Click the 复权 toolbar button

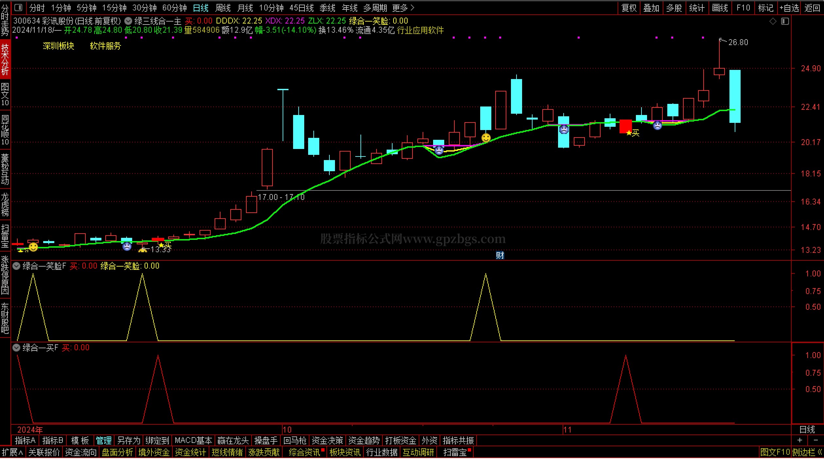point(629,8)
